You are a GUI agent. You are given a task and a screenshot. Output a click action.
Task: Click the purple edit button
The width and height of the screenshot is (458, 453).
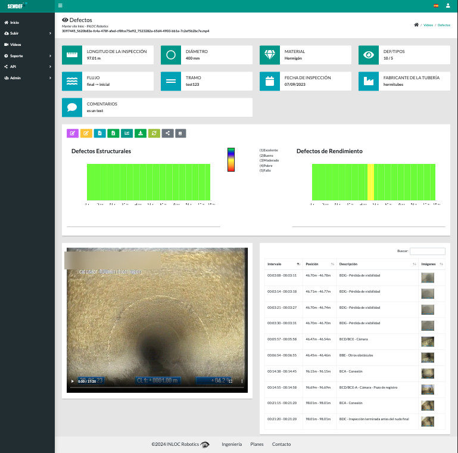coord(73,134)
